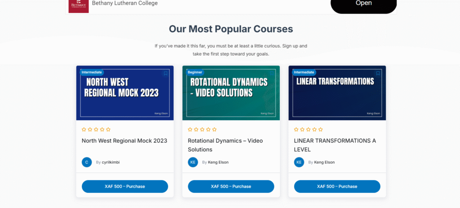Click the cyrilkimbi 'C' avatar icon
Image resolution: width=460 pixels, height=208 pixels.
[87, 162]
